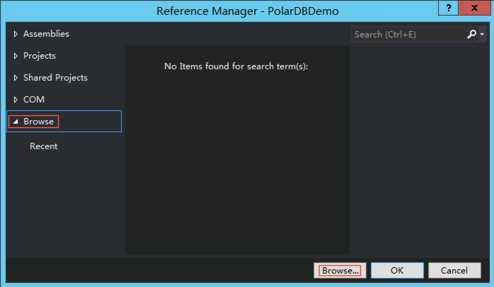Expand the COM node
494x287 pixels.
(x=34, y=99)
